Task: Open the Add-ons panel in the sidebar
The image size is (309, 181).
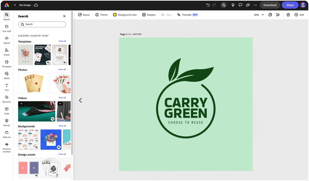Action: (x=7, y=134)
